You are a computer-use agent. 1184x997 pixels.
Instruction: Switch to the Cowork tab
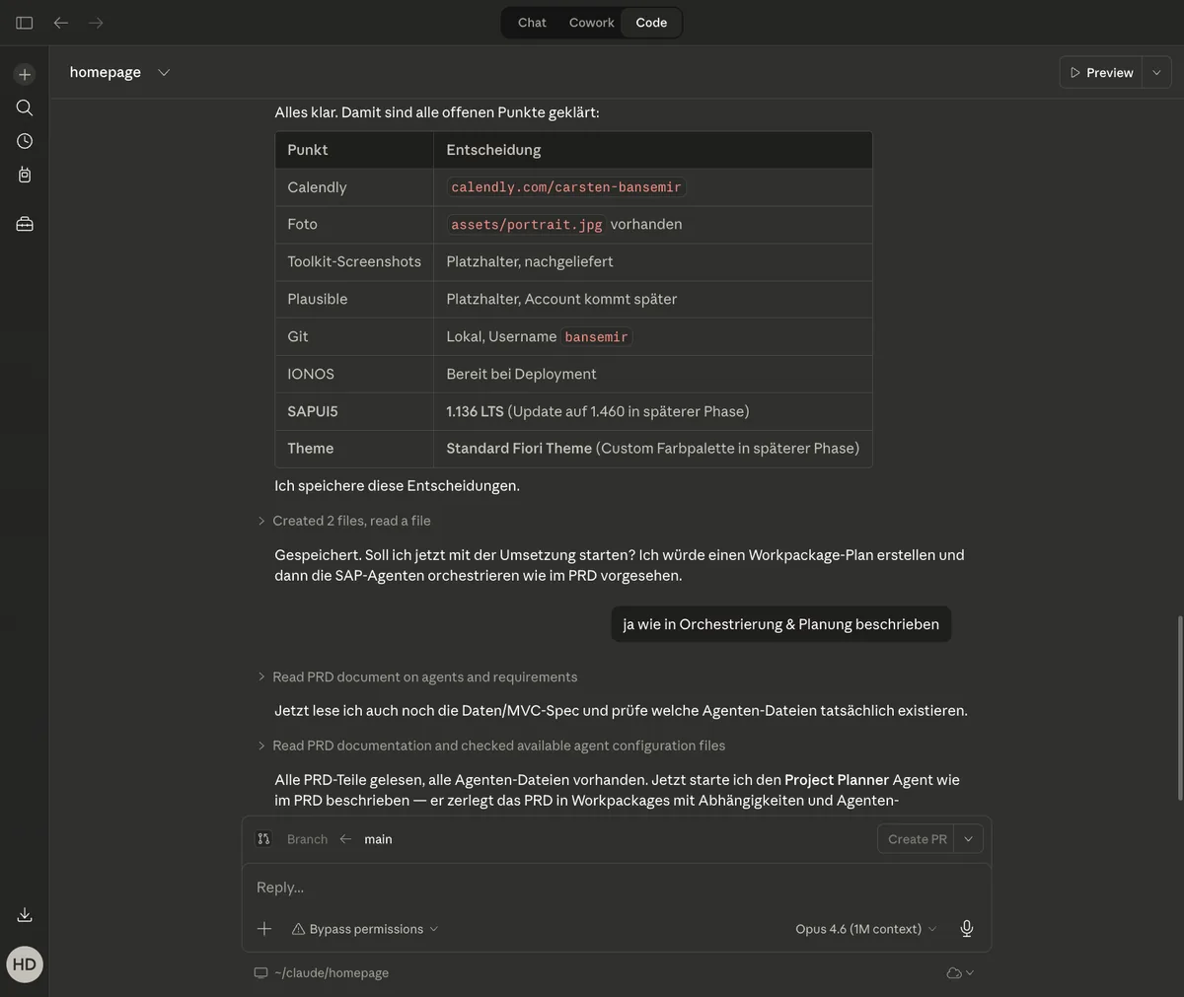(591, 23)
